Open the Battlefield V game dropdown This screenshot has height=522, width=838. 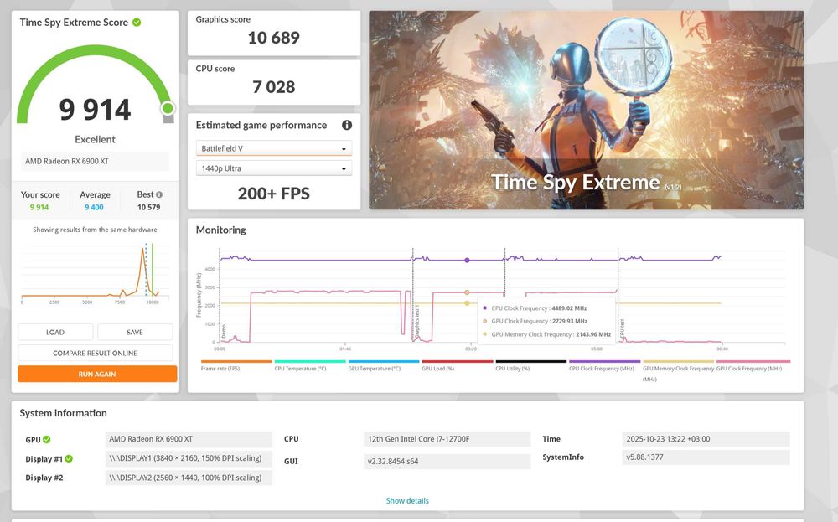pos(274,148)
